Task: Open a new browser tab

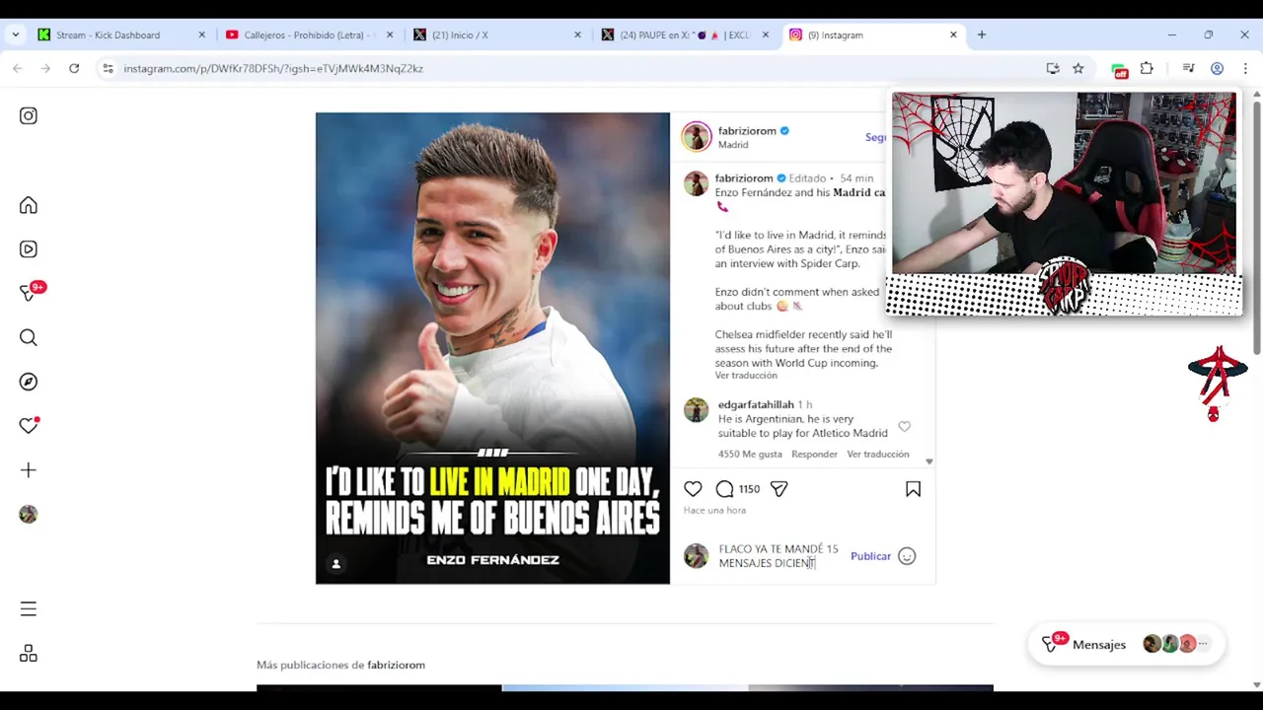Action: point(982,35)
